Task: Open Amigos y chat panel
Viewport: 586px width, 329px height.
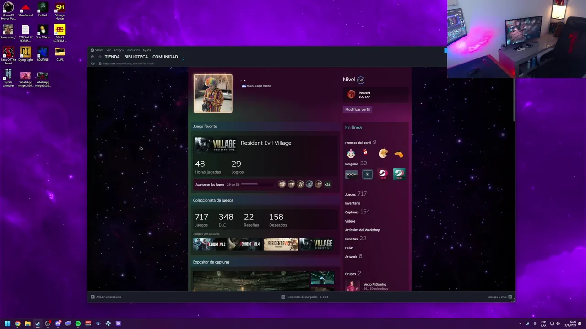Action: click(500, 297)
